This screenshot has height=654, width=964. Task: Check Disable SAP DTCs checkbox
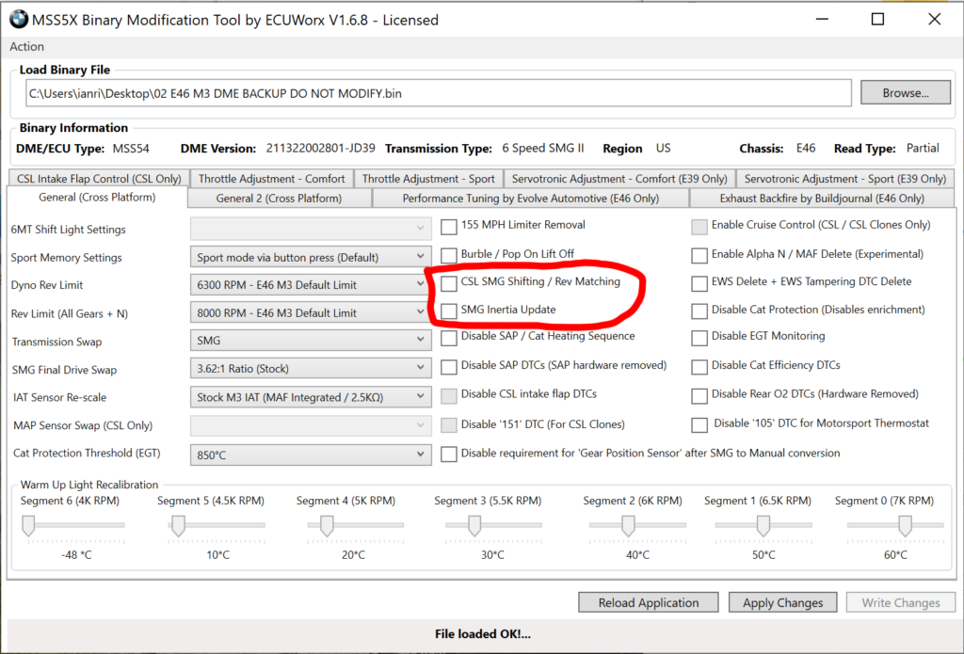pos(449,366)
